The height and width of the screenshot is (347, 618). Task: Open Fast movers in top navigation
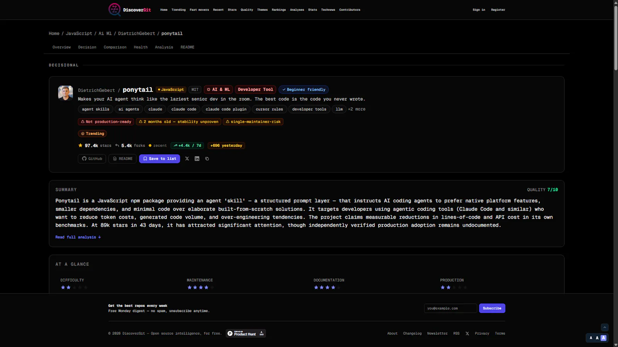point(199,10)
